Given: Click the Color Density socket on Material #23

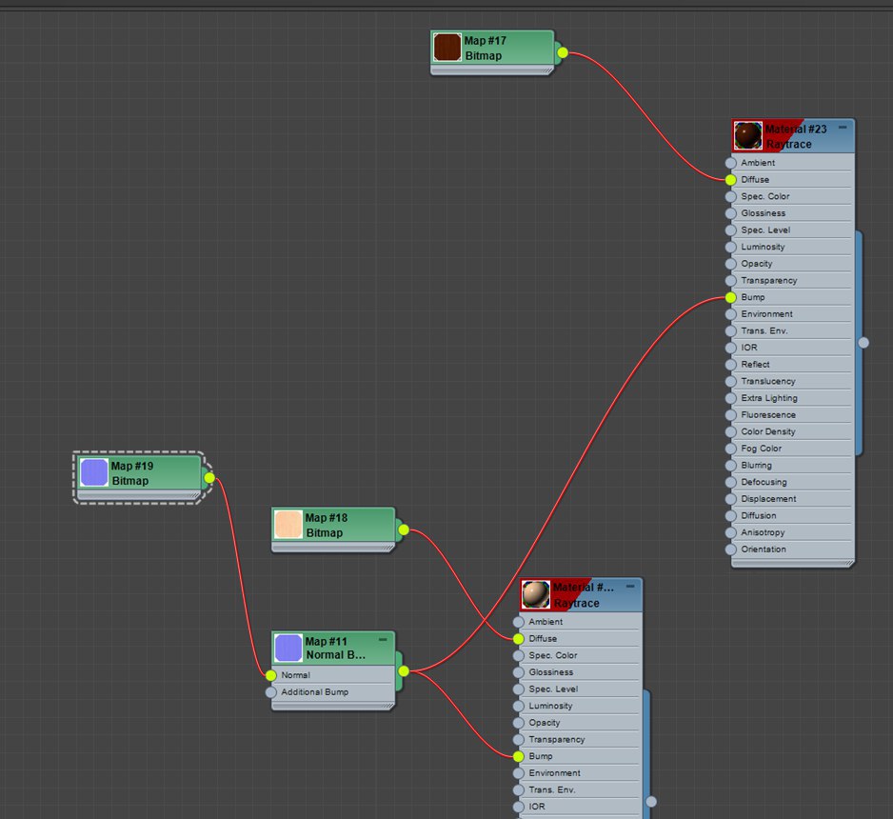Looking at the screenshot, I should [x=731, y=431].
